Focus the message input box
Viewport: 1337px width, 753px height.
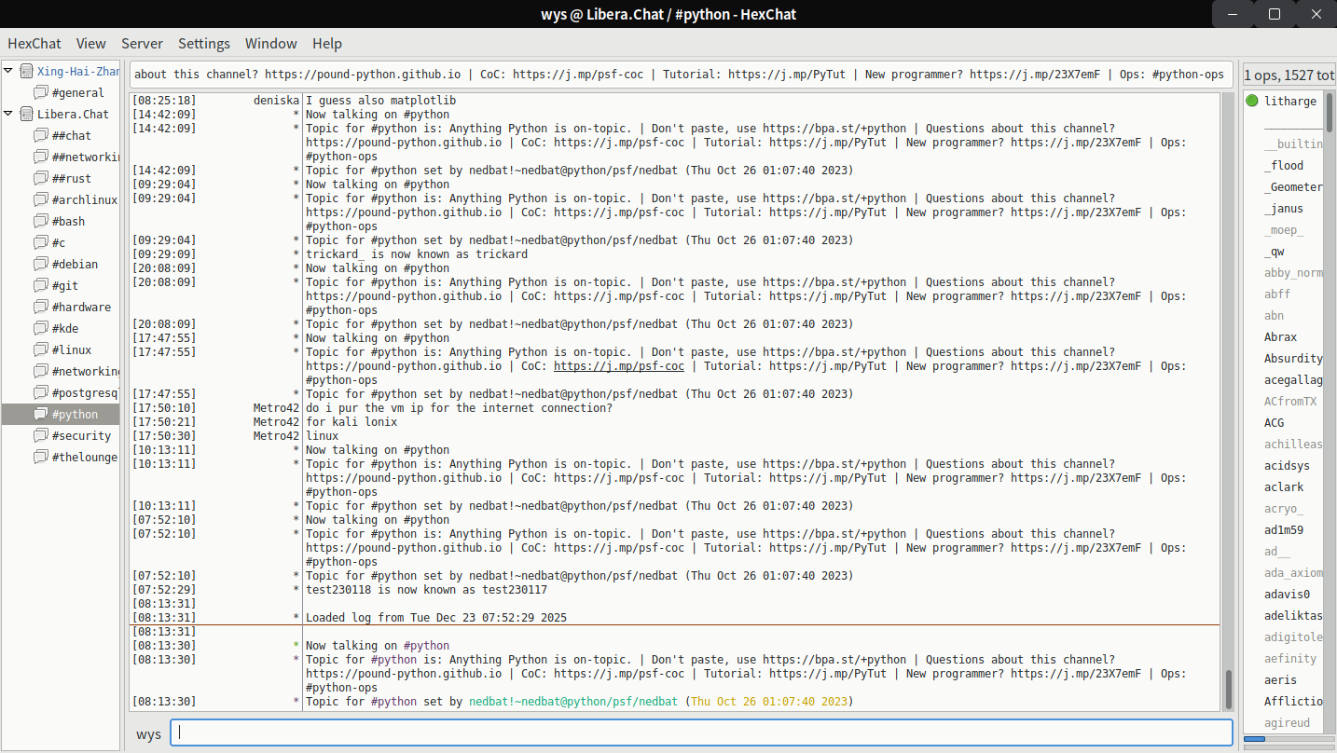point(700,732)
